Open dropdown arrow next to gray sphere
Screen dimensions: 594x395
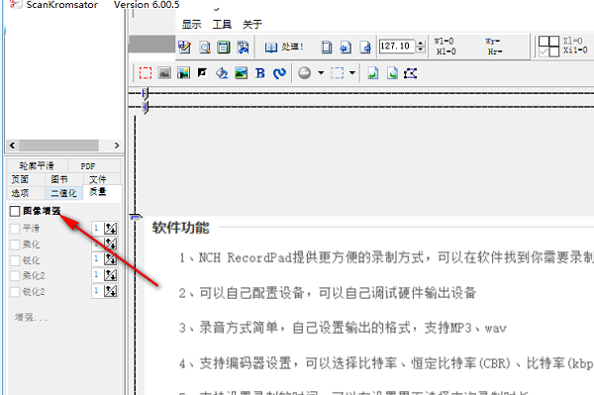(x=321, y=72)
